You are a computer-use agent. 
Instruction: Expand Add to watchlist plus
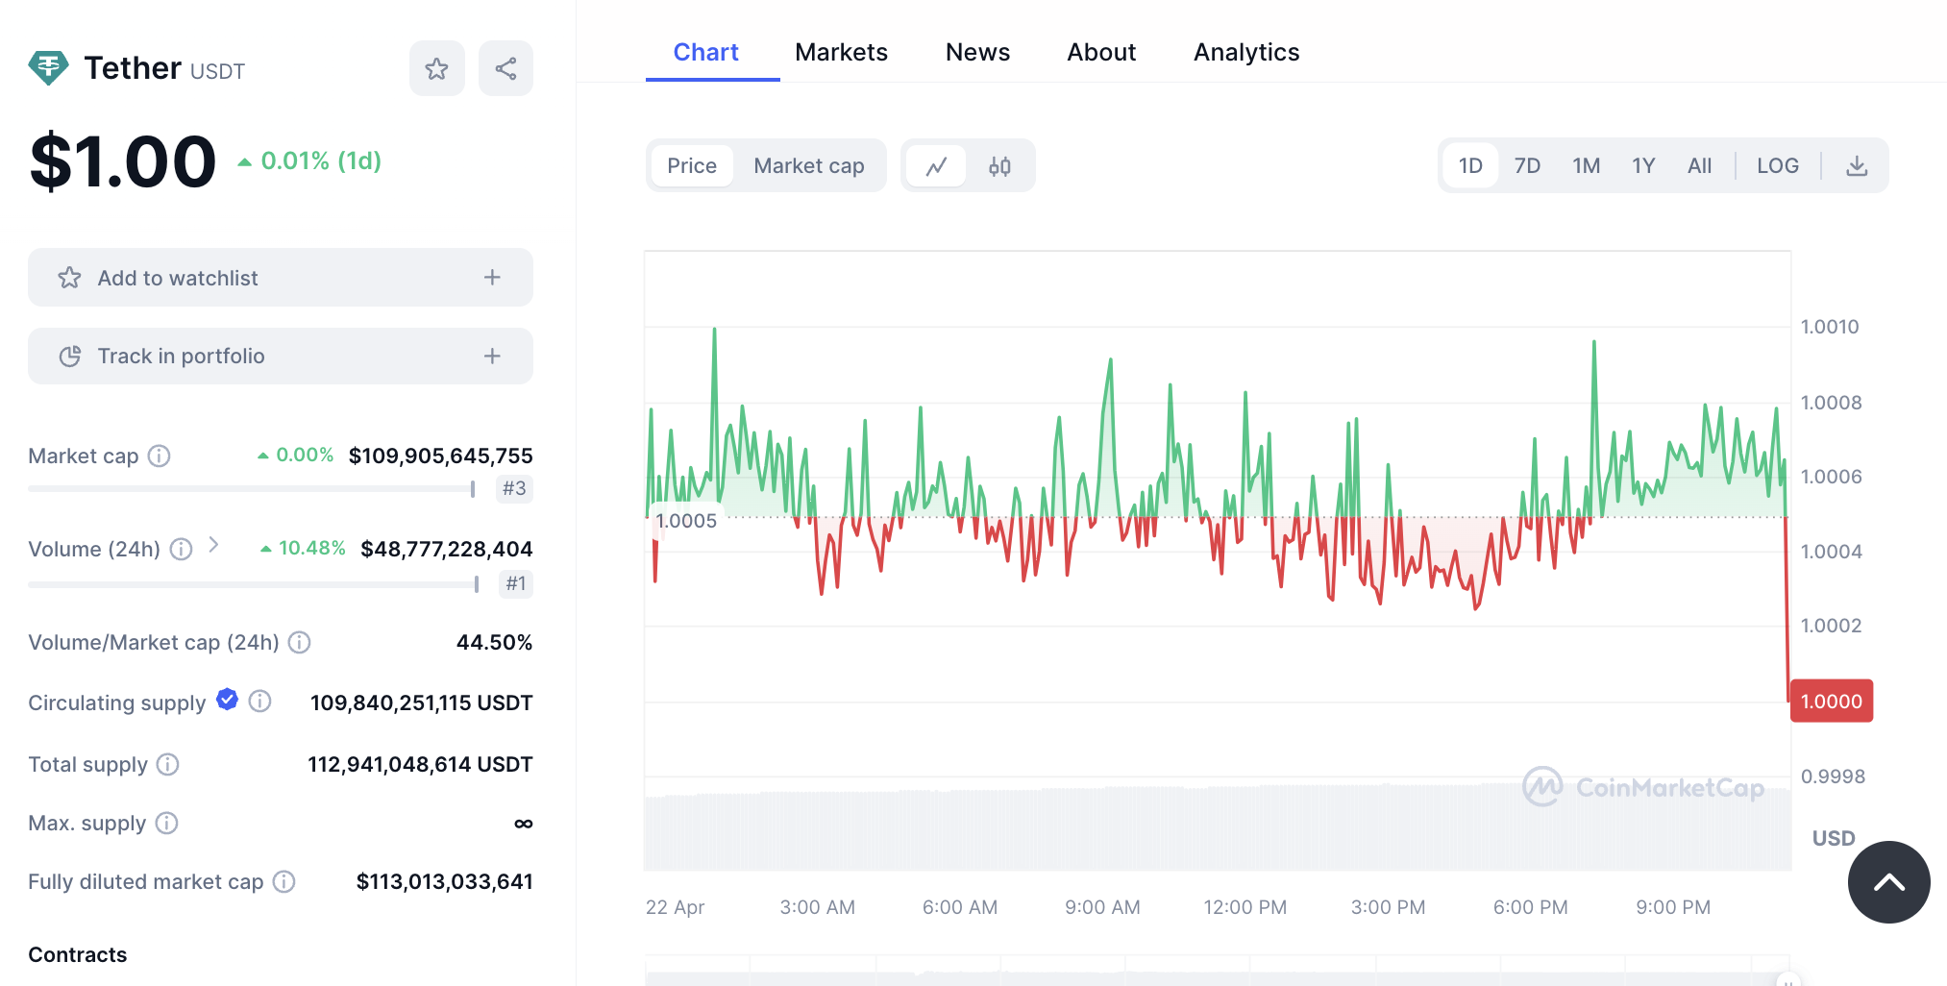pyautogui.click(x=492, y=278)
